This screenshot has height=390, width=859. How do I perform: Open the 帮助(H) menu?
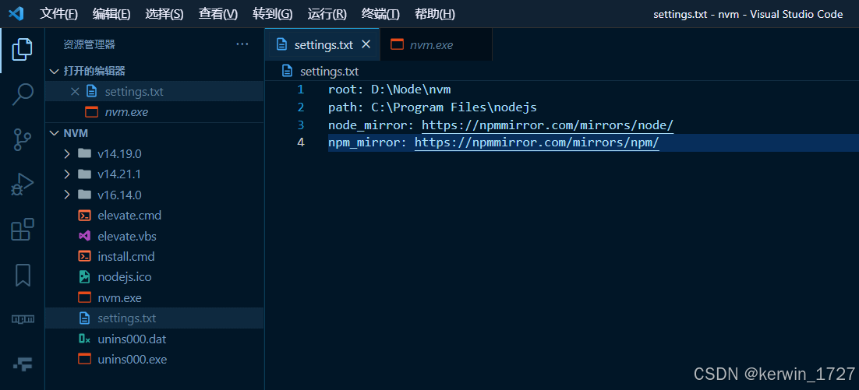[x=435, y=14]
